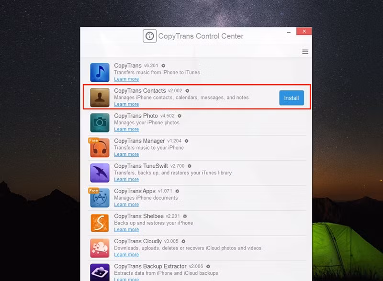Select the CopyTrans Contacts app icon
This screenshot has height=281, width=383.
point(100,97)
